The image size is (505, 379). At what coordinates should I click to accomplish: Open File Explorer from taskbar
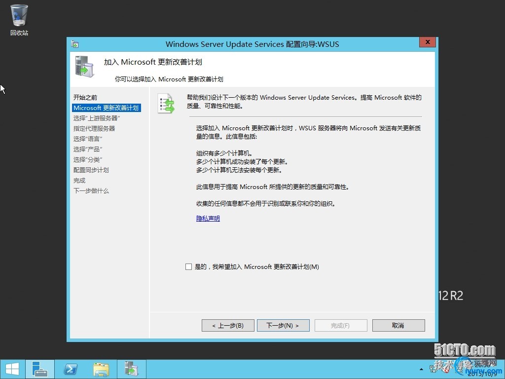[101, 369]
